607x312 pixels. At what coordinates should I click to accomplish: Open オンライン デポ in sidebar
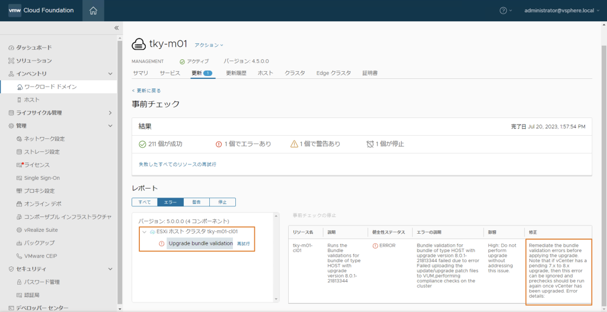pos(43,204)
